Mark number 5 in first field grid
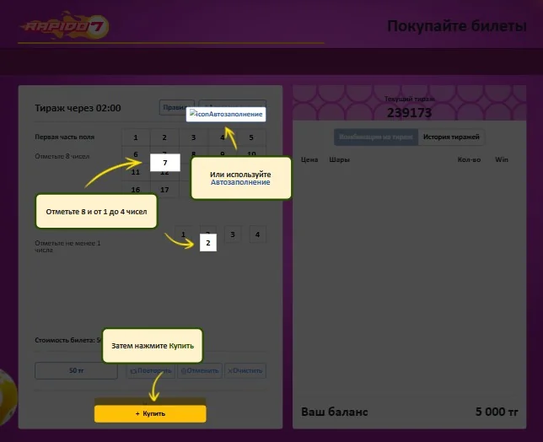Viewport: 543px width, 442px height. click(x=251, y=137)
